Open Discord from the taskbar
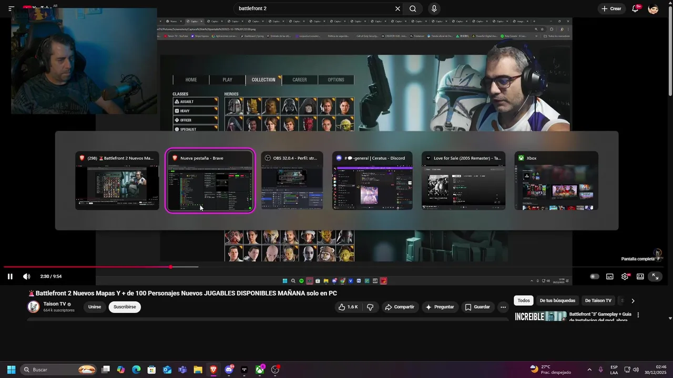Viewport: 673px width, 378px height. (229, 370)
